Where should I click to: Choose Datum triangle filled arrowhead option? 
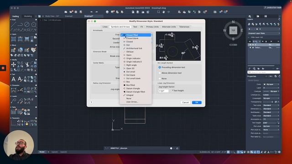[136, 92]
